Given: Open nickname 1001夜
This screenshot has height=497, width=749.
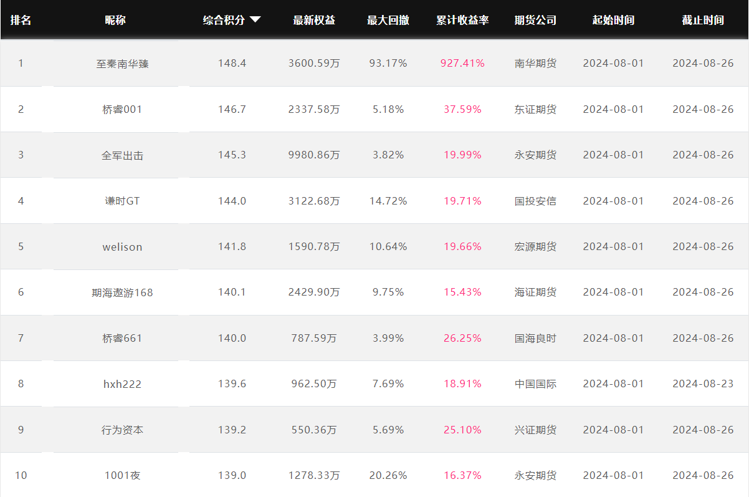Looking at the screenshot, I should [122, 475].
